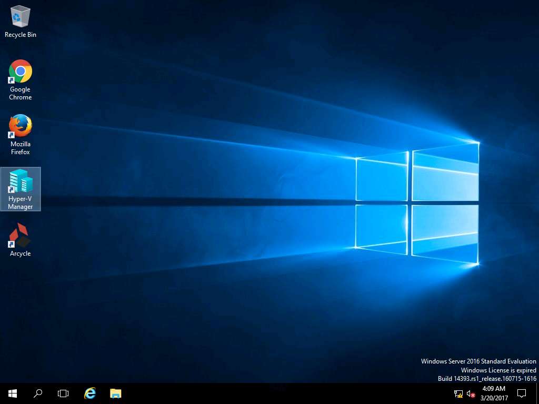Open the taskbar search magnifier

point(38,393)
